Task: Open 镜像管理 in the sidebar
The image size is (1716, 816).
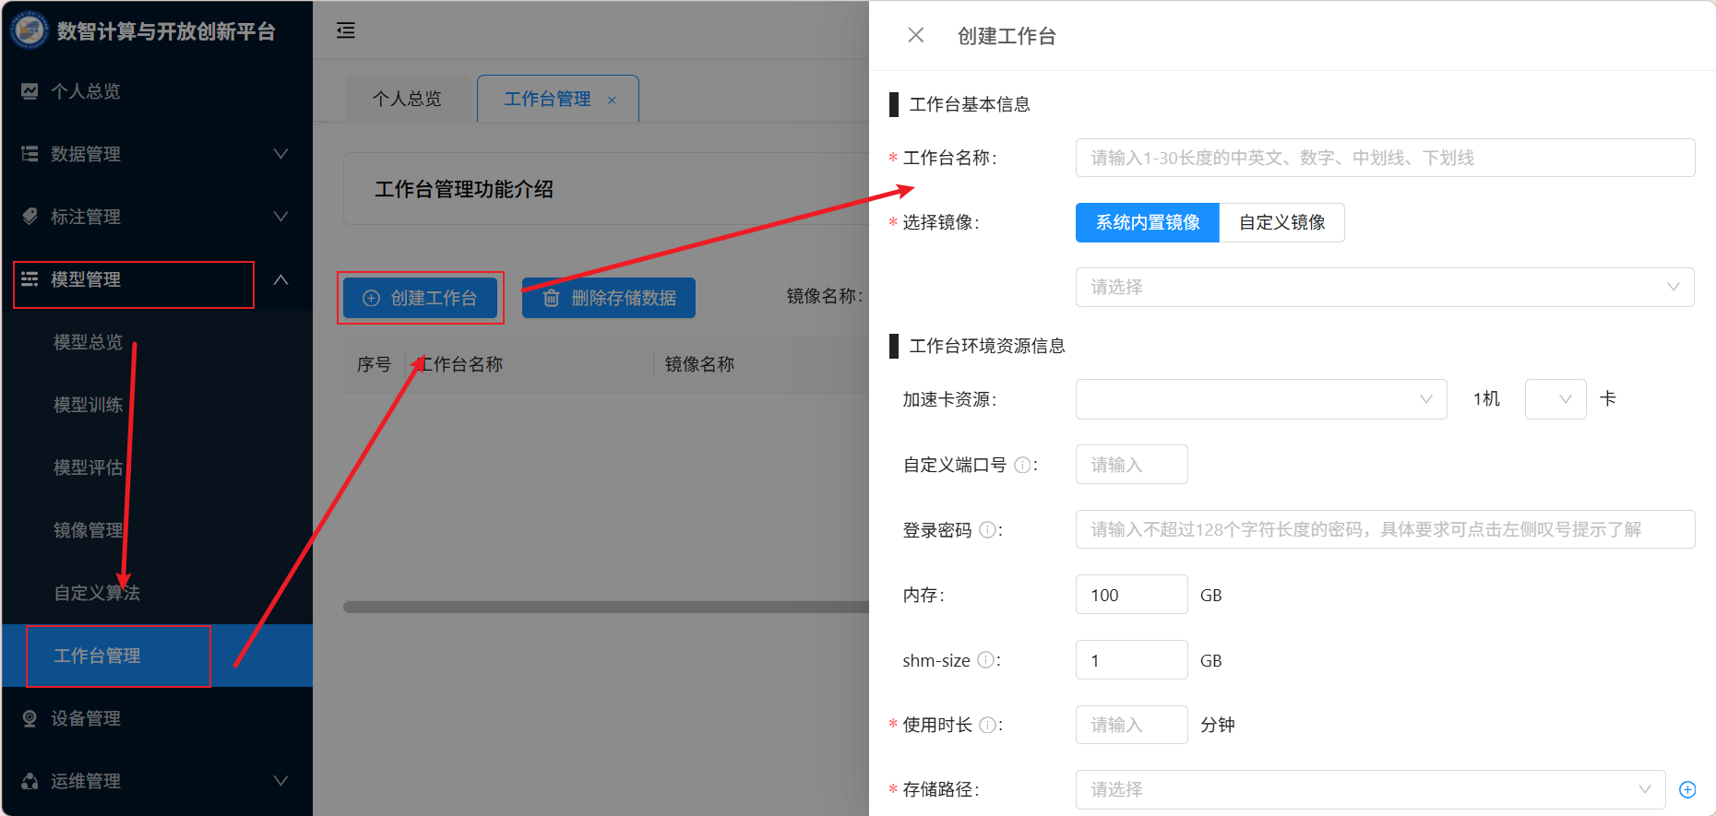Action: pos(89,530)
